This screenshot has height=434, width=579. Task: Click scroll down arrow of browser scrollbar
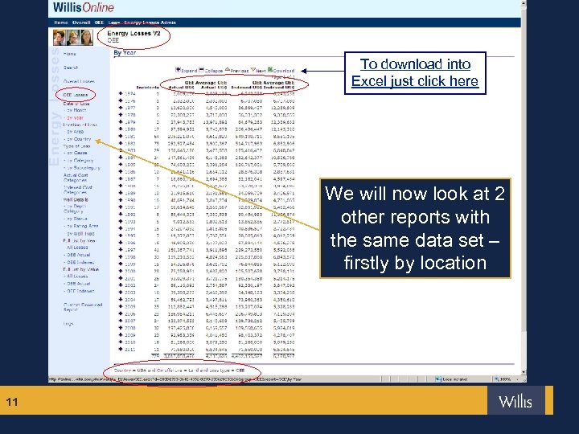pyautogui.click(x=524, y=371)
